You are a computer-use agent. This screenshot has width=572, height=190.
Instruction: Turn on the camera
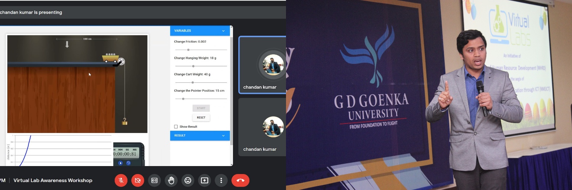[x=138, y=180]
